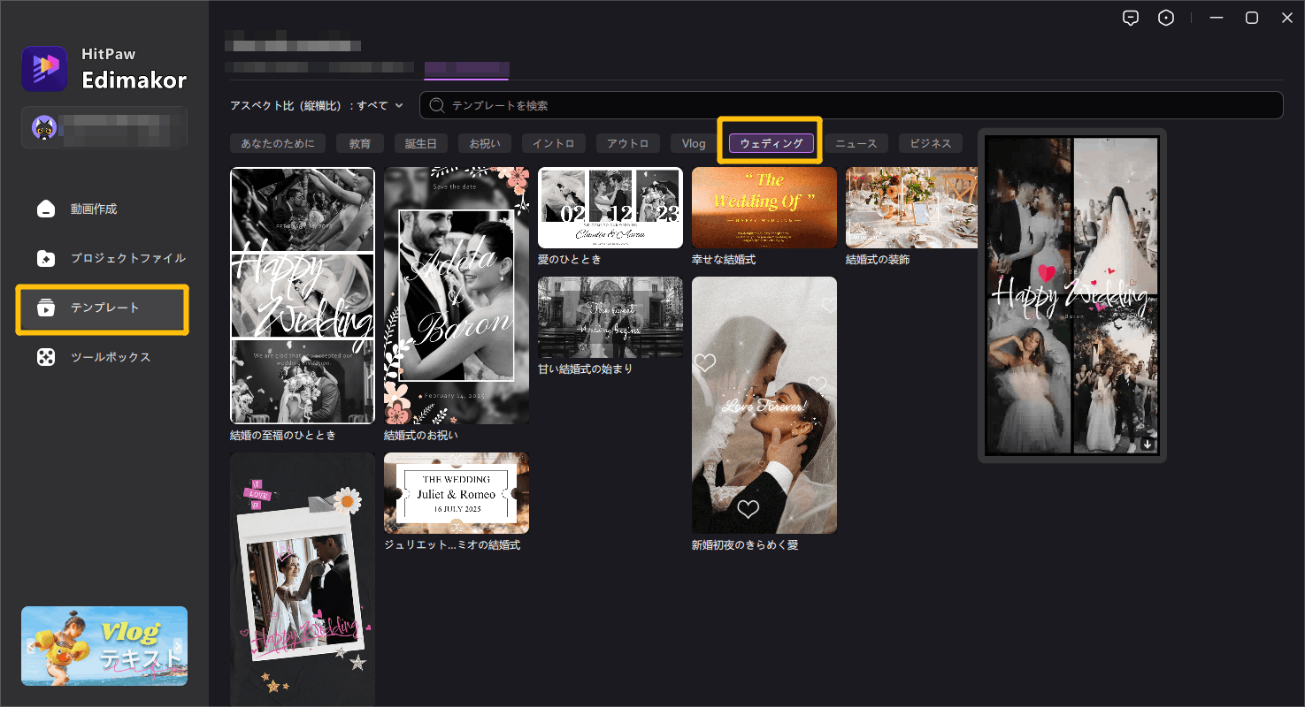Click the HitPaw Edimakor logo icon
This screenshot has width=1305, height=707.
click(44, 69)
